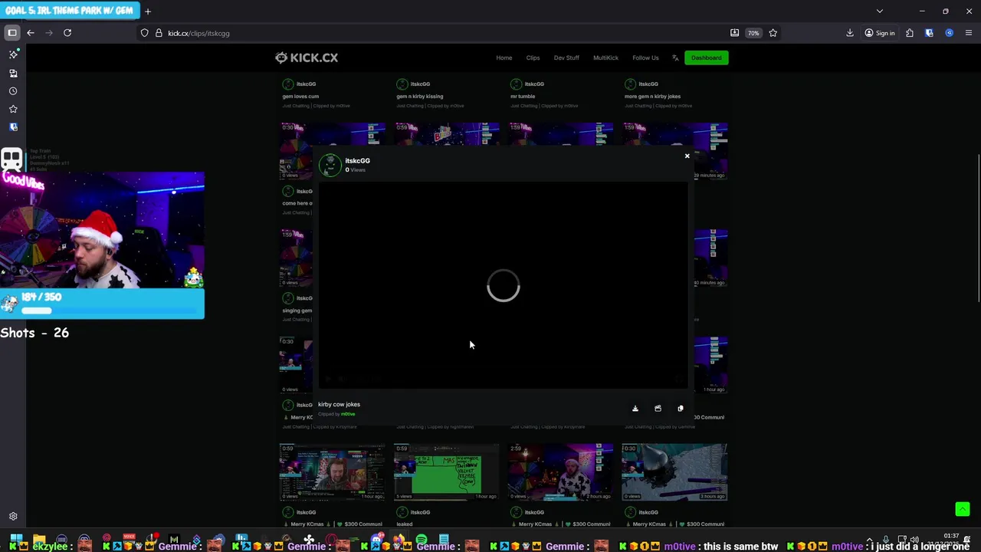
Task: Select the Goal 5 IRL Theme Park tab
Action: coord(69,11)
